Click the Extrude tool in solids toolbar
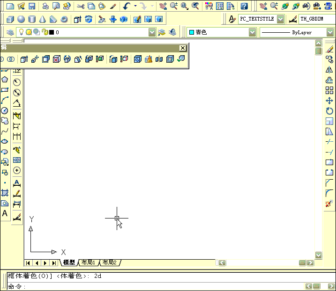Screen dimensions: 336x291 tap(78, 19)
